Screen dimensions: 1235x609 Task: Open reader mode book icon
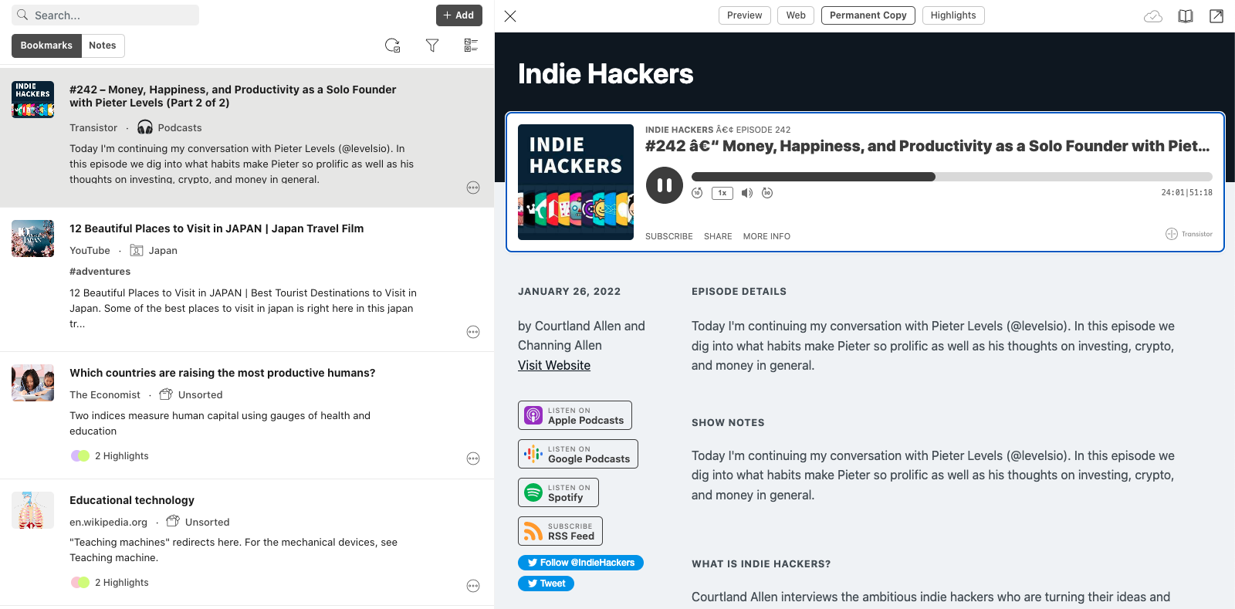(x=1186, y=16)
